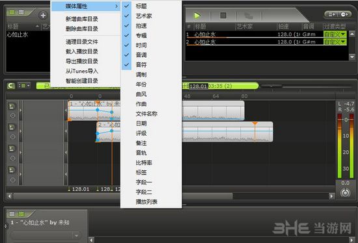This screenshot has height=243, width=358.
Task: Stop playback with the square stop button
Action: pyautogui.click(x=223, y=16)
